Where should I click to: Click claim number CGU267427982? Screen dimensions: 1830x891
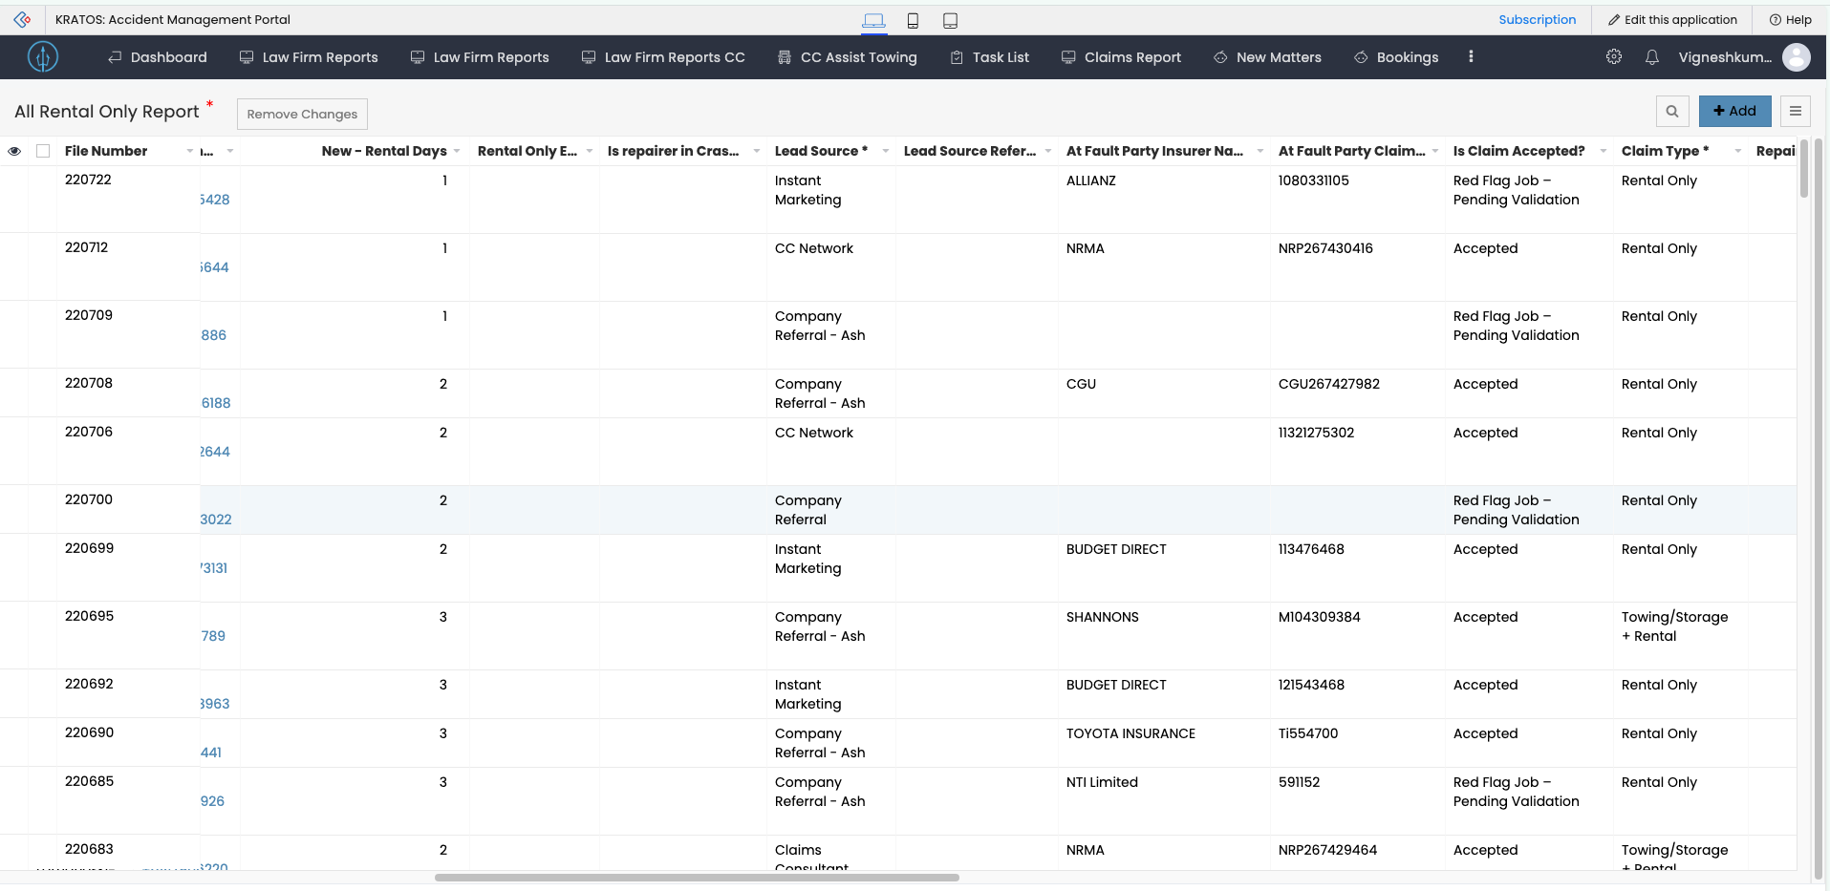click(x=1329, y=384)
